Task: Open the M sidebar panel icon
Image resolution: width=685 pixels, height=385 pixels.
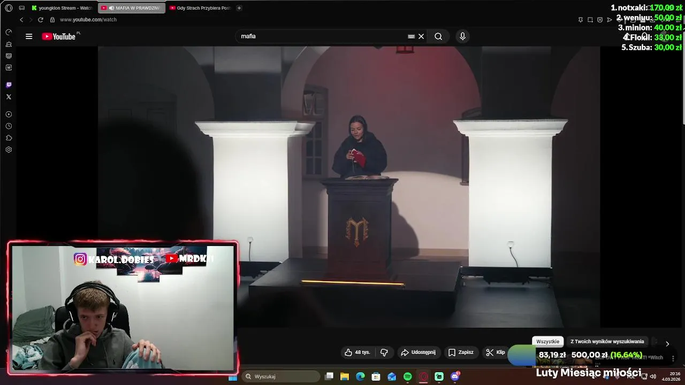Action: 9,68
